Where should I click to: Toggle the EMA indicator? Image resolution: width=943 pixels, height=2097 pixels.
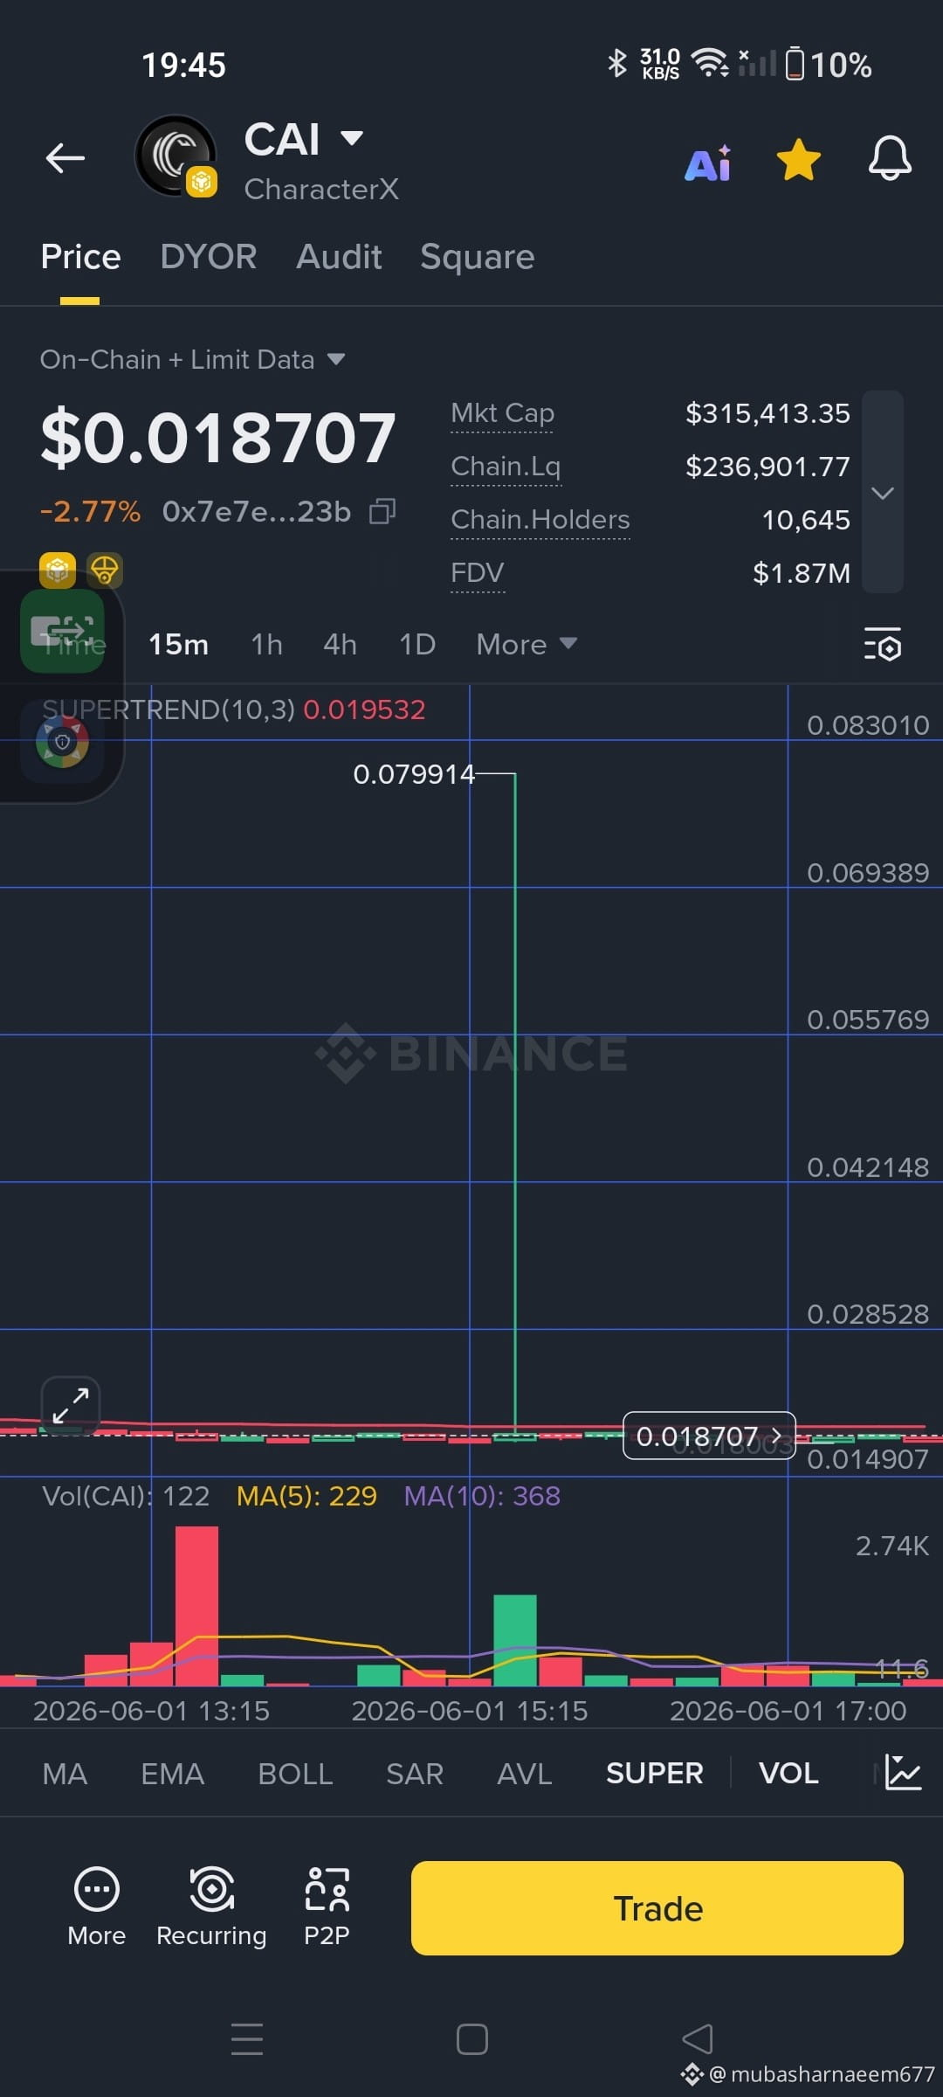(x=172, y=1774)
